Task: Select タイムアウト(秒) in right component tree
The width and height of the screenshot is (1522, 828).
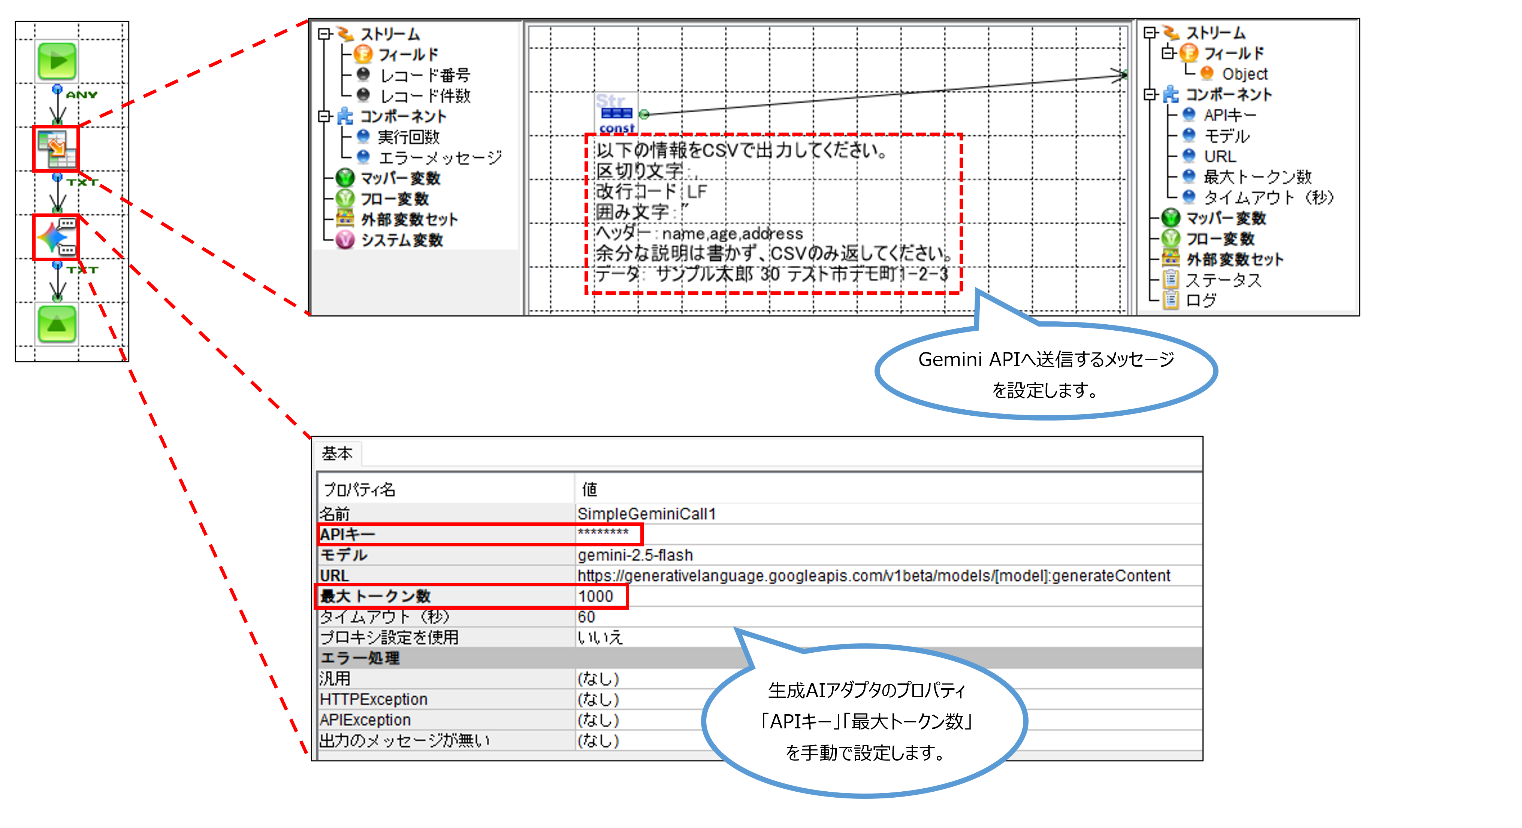Action: 1268,197
